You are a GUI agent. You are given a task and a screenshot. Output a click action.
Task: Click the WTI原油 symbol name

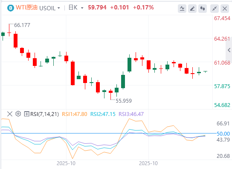[26, 7]
